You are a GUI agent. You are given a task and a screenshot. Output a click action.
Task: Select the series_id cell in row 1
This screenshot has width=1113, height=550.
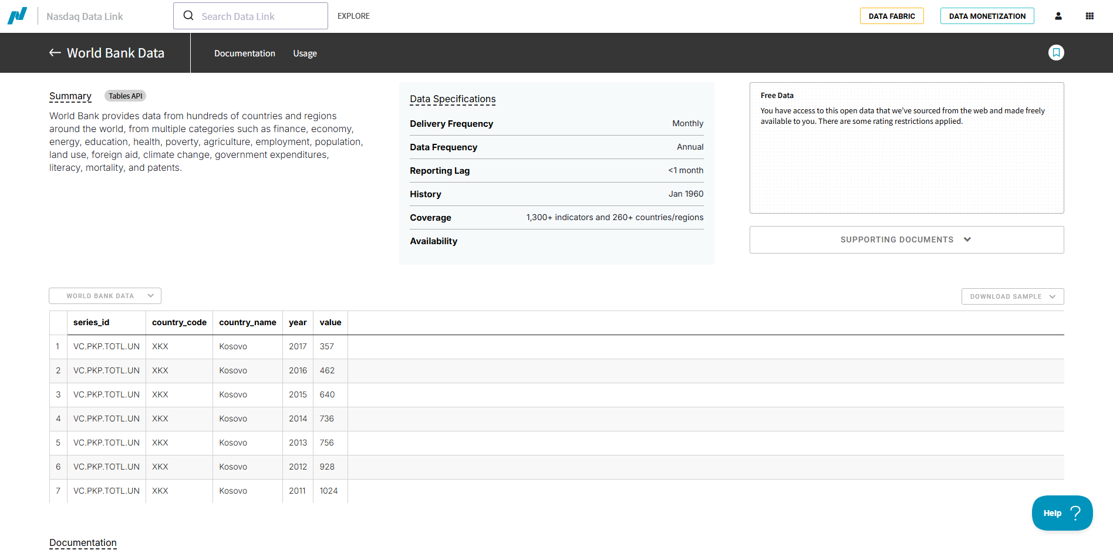106,346
